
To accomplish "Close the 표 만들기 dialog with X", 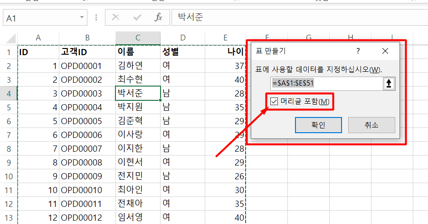I will point(385,51).
